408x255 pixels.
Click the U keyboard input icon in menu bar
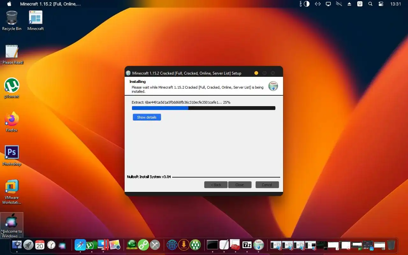pos(360,4)
